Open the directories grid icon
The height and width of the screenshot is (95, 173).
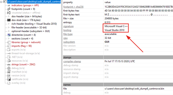click(x=9, y=35)
